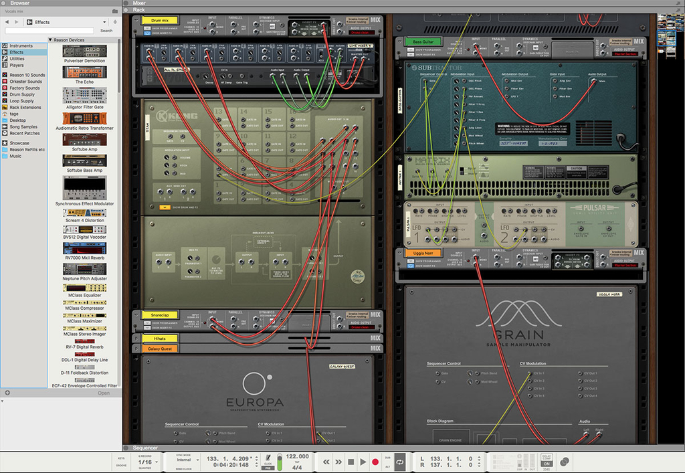Click the Rack panel header
Screen dimensions: 685x473
[x=403, y=9]
